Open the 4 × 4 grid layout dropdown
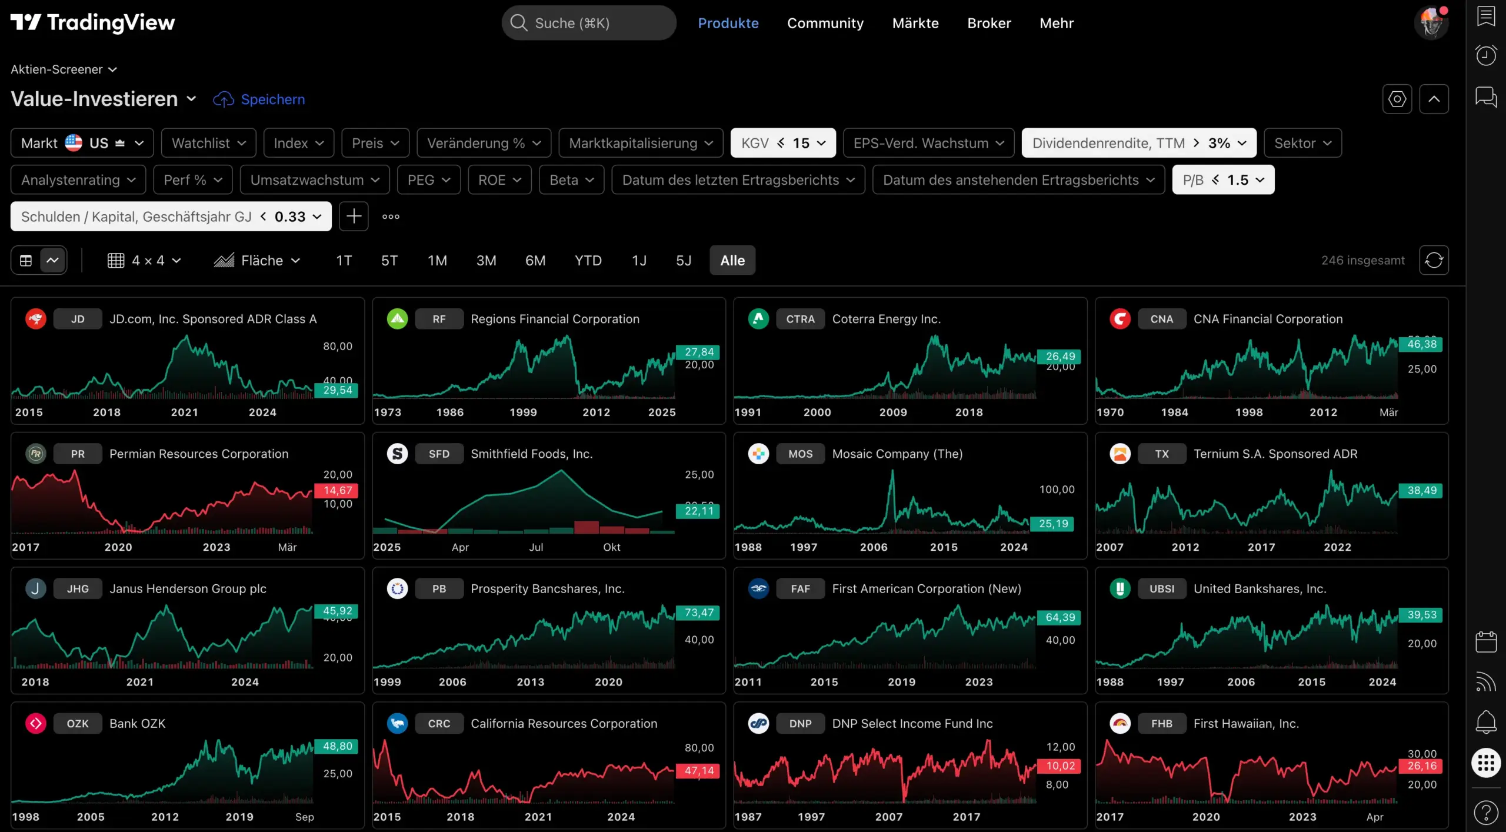 pyautogui.click(x=145, y=260)
